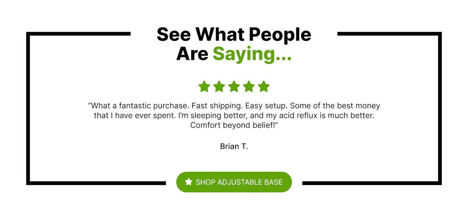468x219 pixels.
Task: Click the word "Are" in the heading
Action: pos(192,54)
